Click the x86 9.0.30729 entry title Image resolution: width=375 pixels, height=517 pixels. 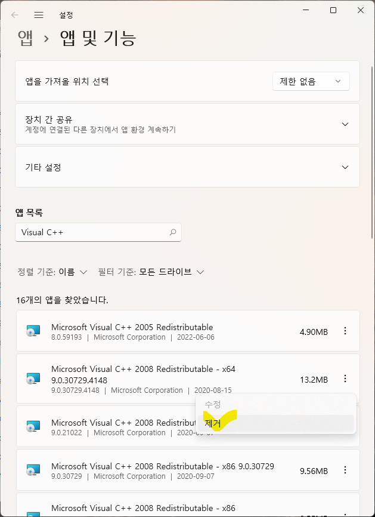point(163,466)
